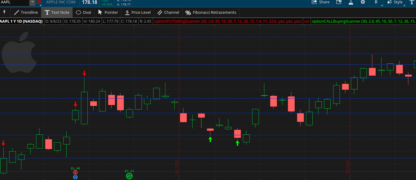Switch to the Pointer tool
Image resolution: width=416 pixels, height=180 pixels.
click(x=108, y=13)
